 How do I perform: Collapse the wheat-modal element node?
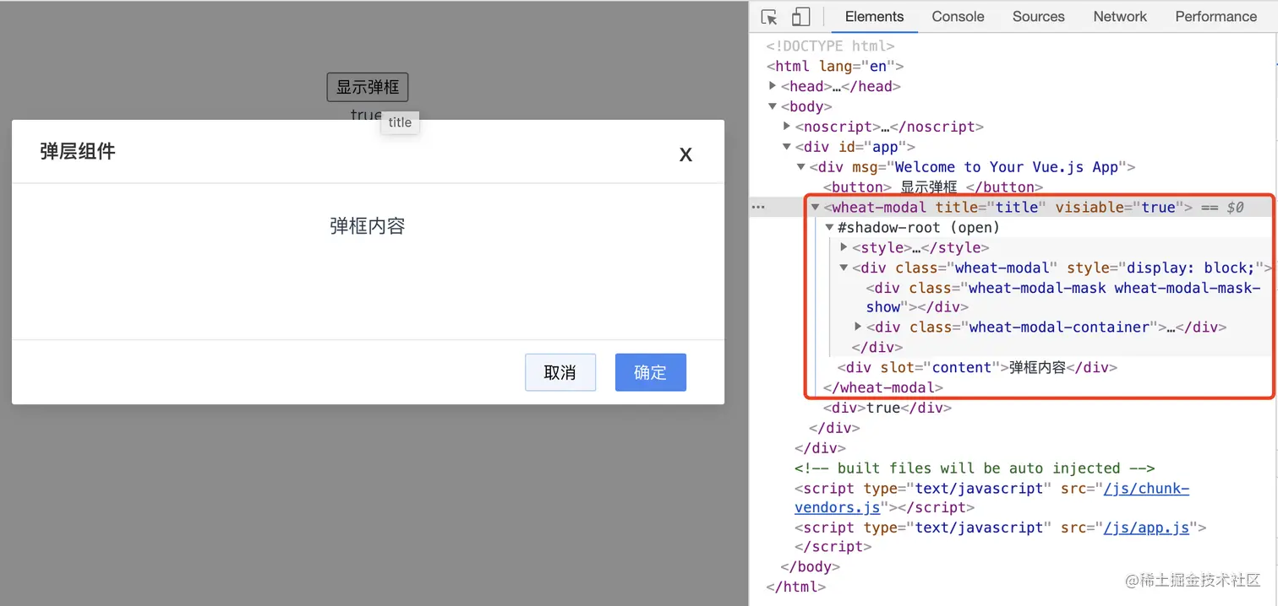click(816, 207)
